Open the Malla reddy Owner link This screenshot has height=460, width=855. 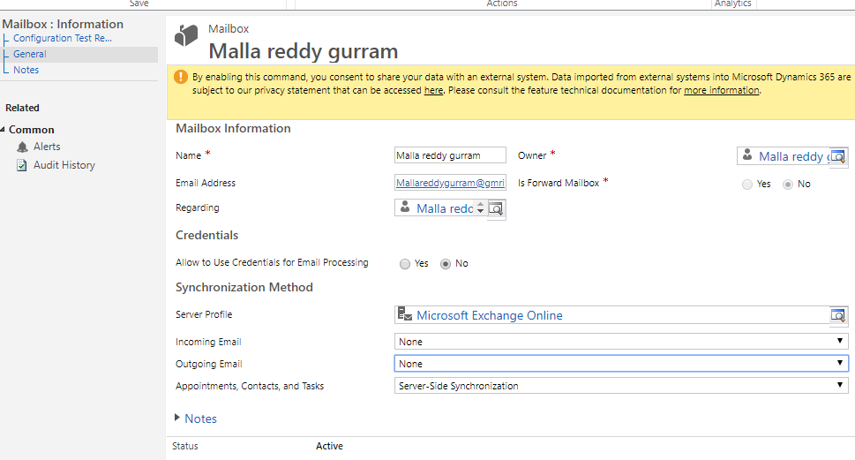(x=793, y=156)
